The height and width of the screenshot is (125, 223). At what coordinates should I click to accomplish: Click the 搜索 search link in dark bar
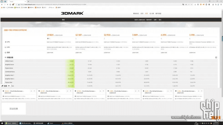coord(63,20)
